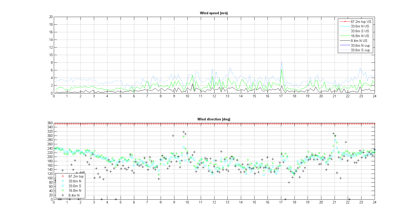
Task: Click the 60 tick label on direction y-axis
Action: coord(51,187)
